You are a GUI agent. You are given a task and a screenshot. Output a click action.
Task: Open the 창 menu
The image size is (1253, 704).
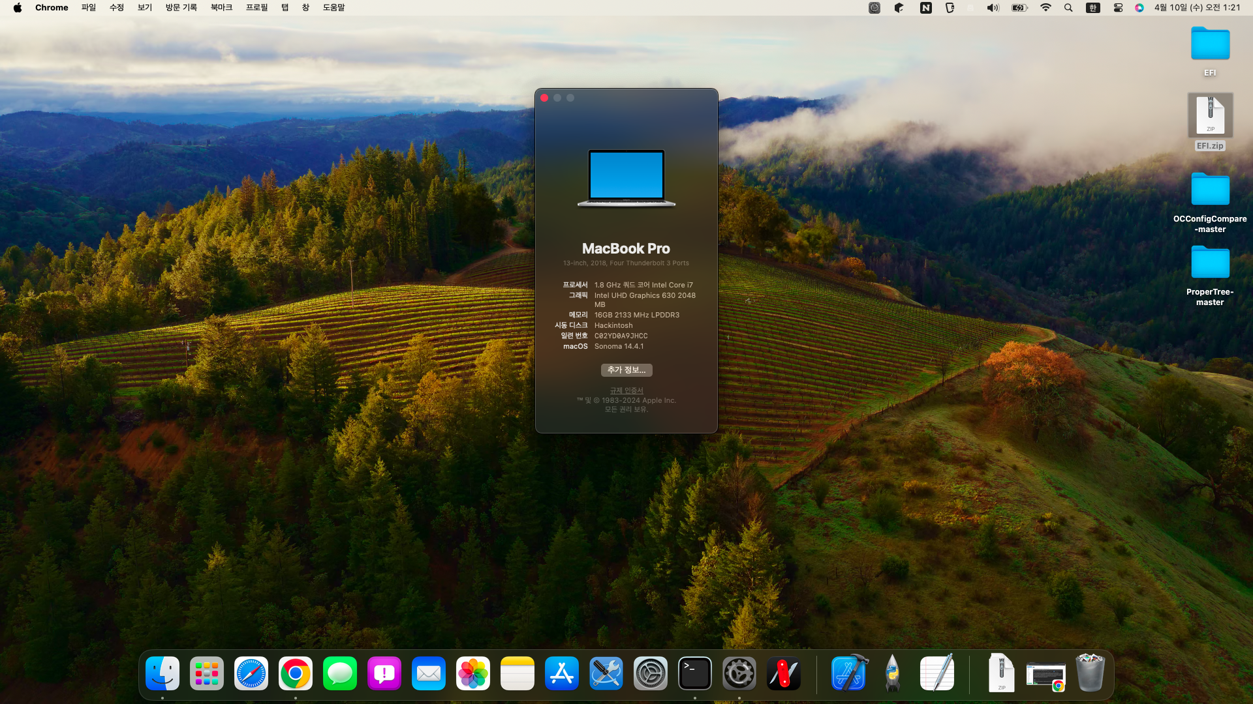coord(305,8)
